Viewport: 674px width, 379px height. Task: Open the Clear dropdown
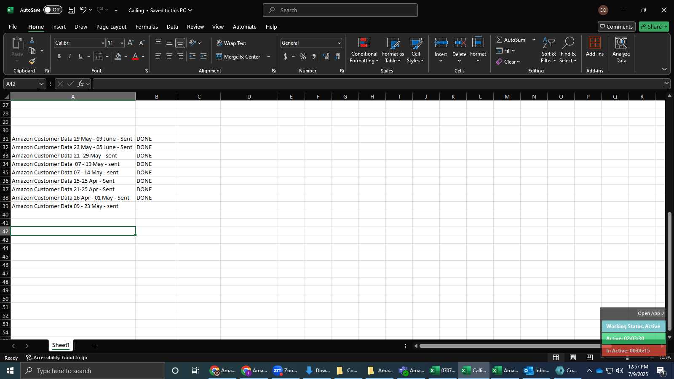[508, 61]
